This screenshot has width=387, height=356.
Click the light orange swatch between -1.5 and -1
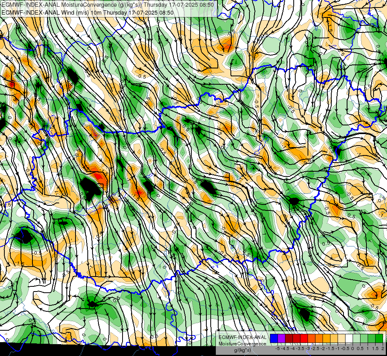pyautogui.click(x=334, y=339)
